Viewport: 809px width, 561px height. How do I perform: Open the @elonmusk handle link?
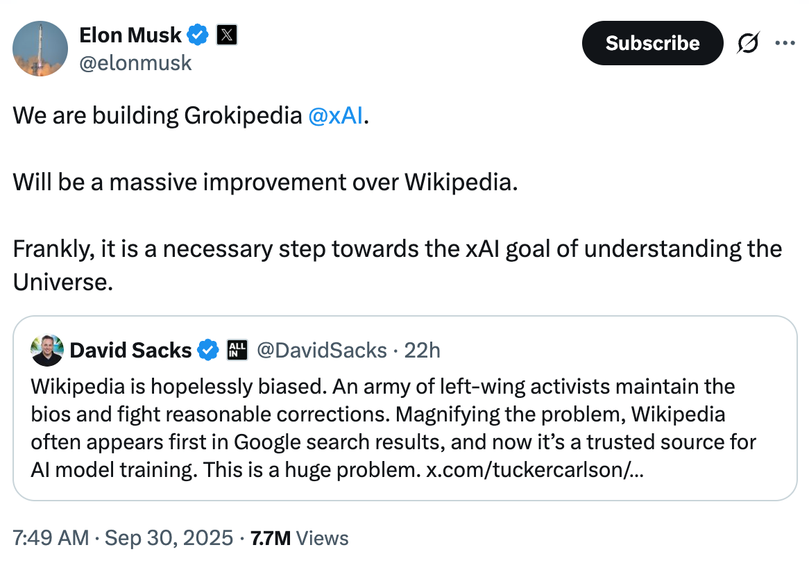(x=135, y=63)
